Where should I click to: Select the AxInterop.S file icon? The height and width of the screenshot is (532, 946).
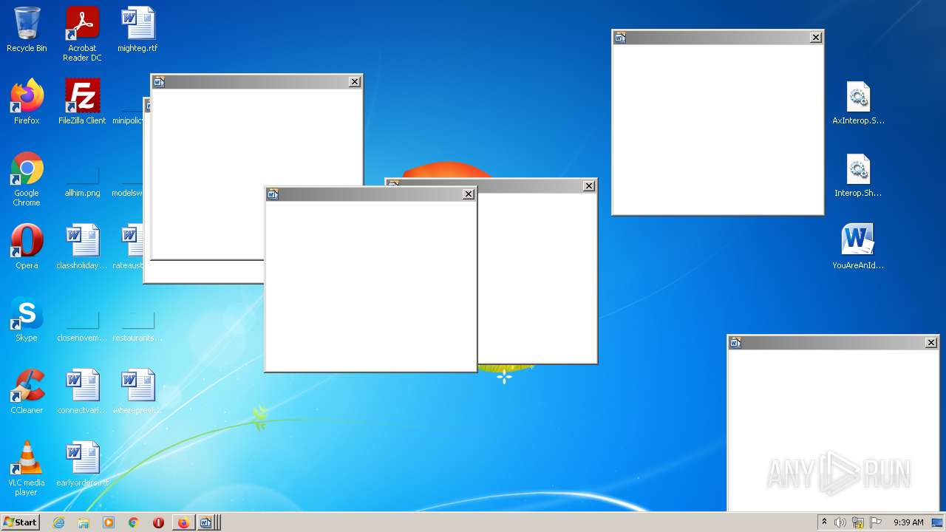pyautogui.click(x=858, y=102)
